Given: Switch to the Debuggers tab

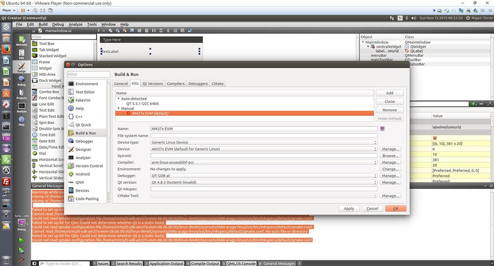Looking at the screenshot, I should click(198, 83).
